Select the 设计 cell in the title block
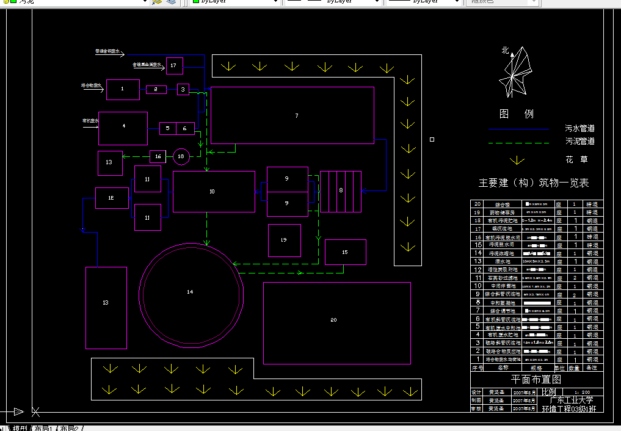 click(x=476, y=392)
